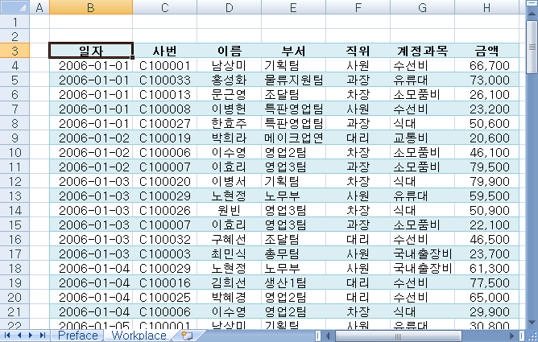
Task: Select column B header
Action: pyautogui.click(x=91, y=7)
